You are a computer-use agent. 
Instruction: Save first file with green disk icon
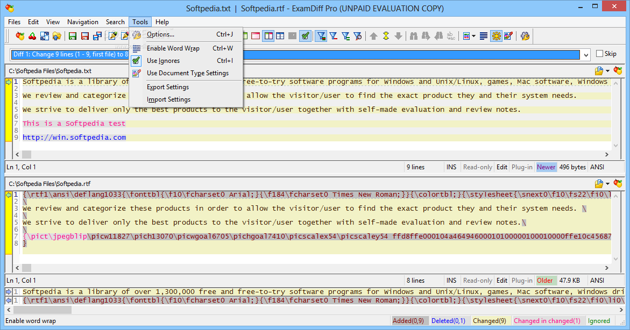pyautogui.click(x=73, y=36)
